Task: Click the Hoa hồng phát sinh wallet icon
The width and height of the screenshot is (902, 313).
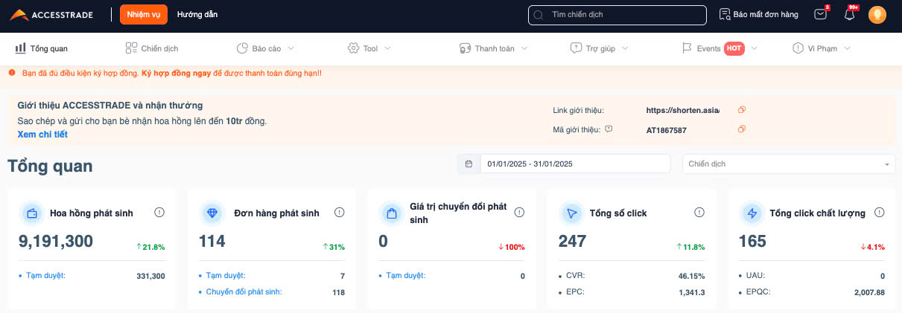Action: [32, 213]
